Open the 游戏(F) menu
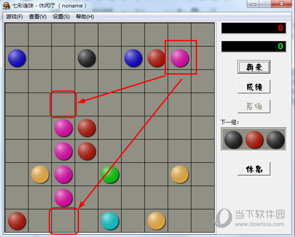Viewport: 295px width, 237px height. 14,17
